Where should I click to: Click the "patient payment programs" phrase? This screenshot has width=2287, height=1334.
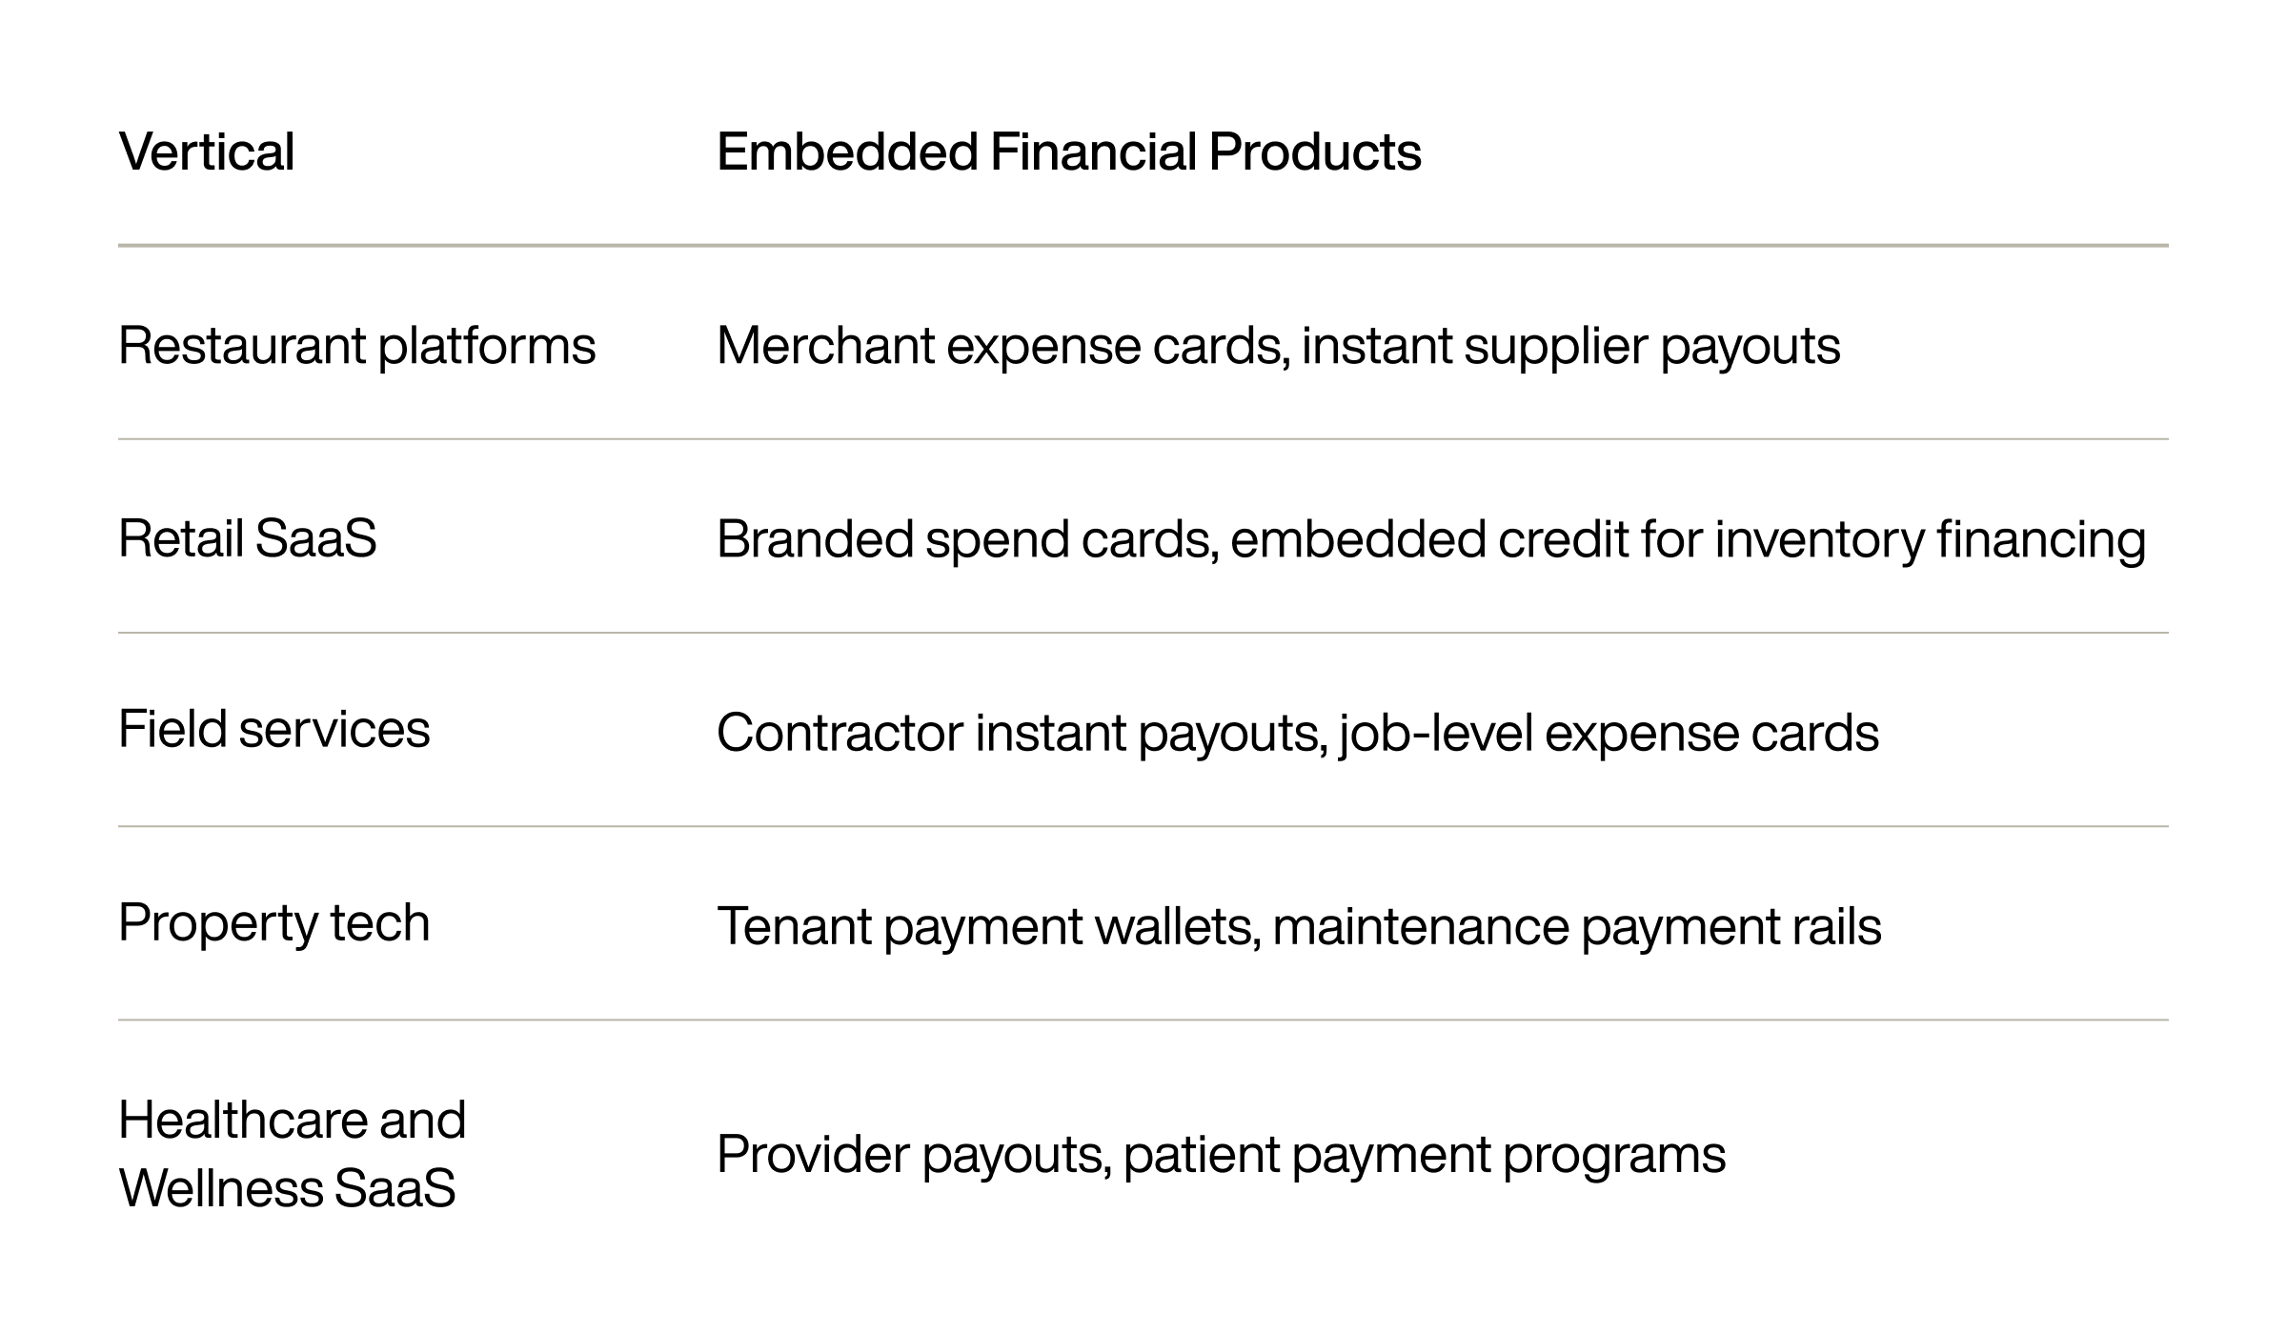1424,1155
